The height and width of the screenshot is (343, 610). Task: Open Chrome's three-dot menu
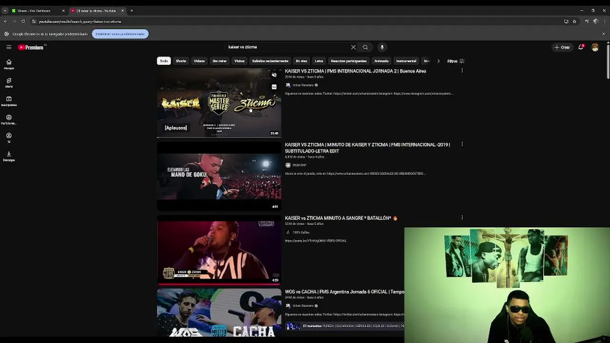[604, 21]
